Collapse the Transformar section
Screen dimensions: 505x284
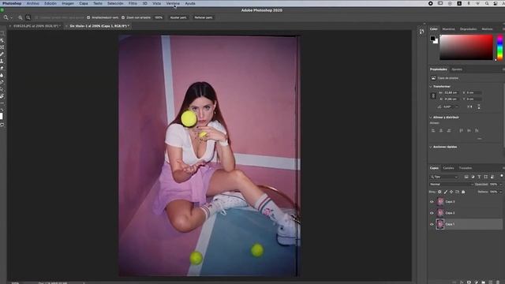click(x=431, y=87)
